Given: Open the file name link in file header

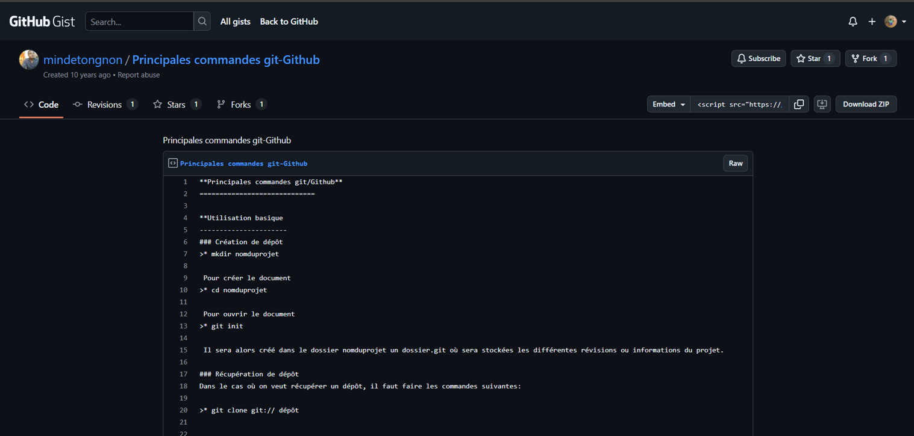Looking at the screenshot, I should click(x=243, y=164).
